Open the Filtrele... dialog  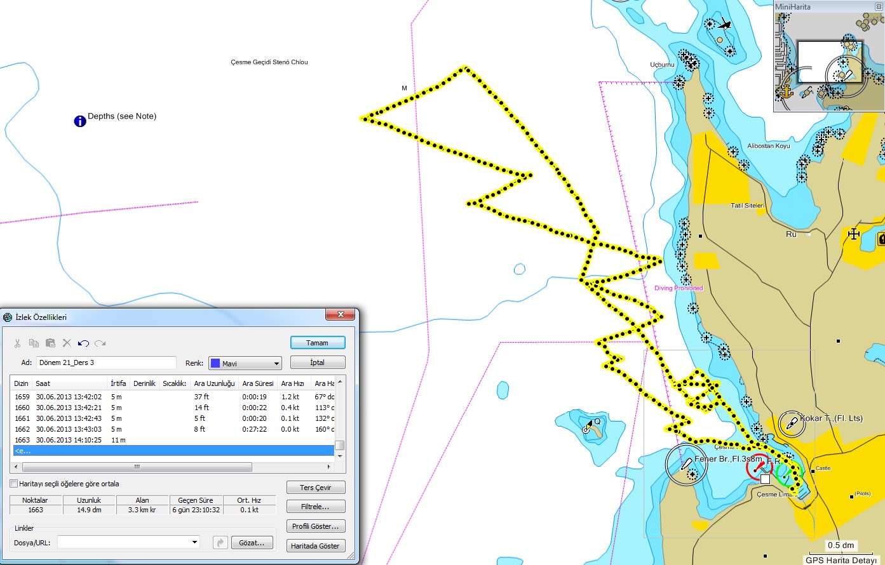[316, 507]
